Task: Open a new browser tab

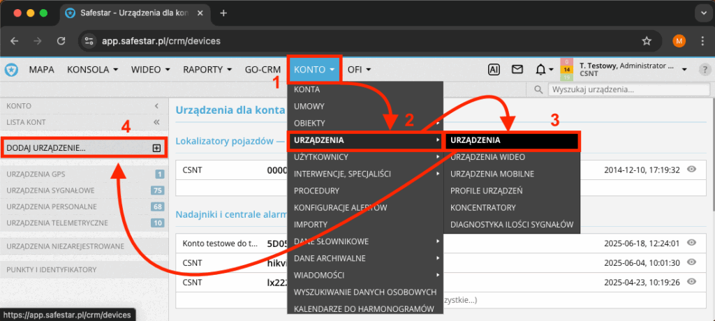Action: click(223, 13)
